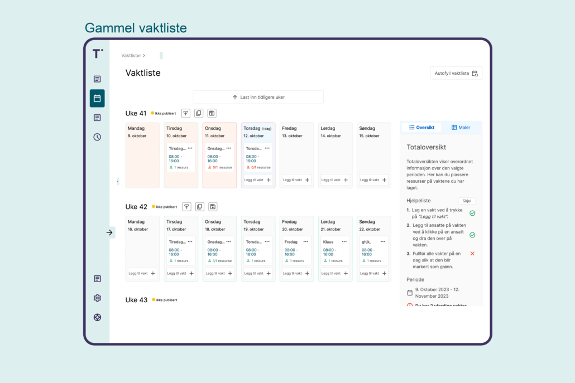Image resolution: width=575 pixels, height=383 pixels.
Task: Open the three-dot menu on the ghjk shift
Action: coord(383,241)
